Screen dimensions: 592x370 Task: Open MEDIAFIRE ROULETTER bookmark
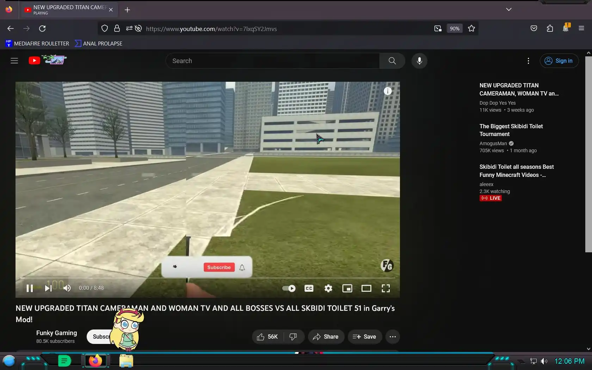(37, 43)
